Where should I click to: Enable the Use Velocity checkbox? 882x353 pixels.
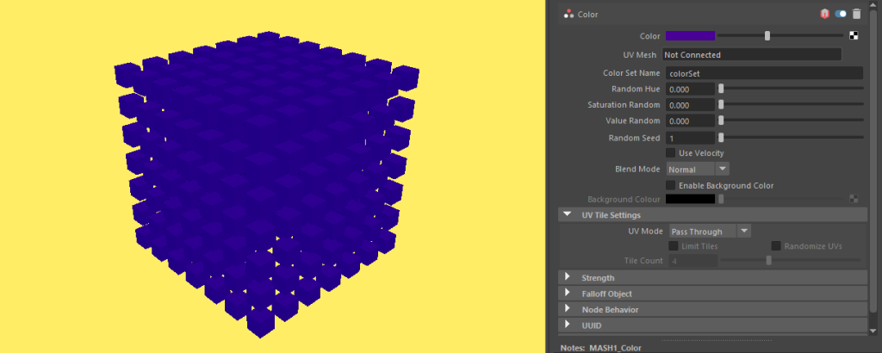[671, 153]
